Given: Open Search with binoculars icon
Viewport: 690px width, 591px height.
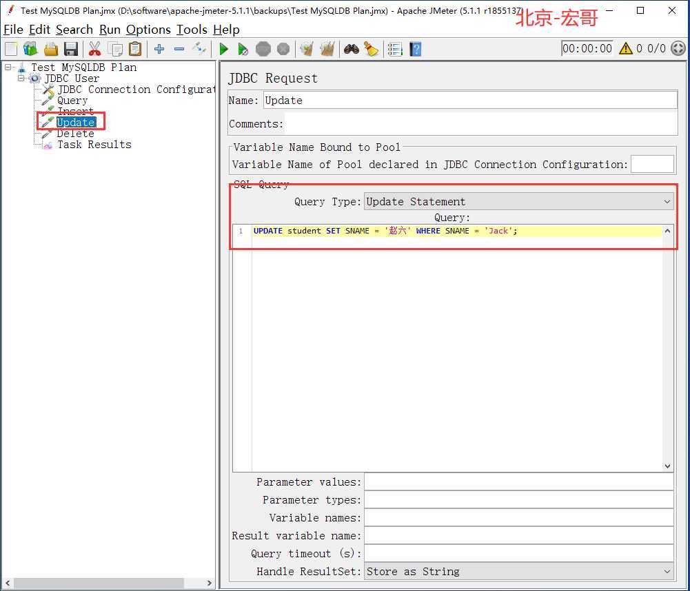Looking at the screenshot, I should click(351, 49).
